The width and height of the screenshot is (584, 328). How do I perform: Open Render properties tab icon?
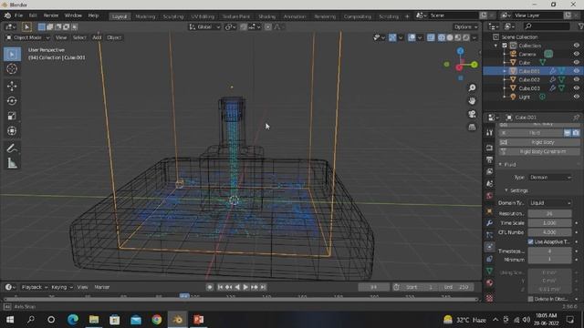pos(489,148)
